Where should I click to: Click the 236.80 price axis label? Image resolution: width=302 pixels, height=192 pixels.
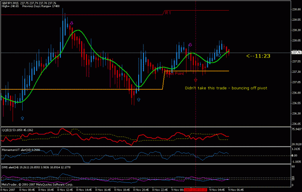click(296, 93)
